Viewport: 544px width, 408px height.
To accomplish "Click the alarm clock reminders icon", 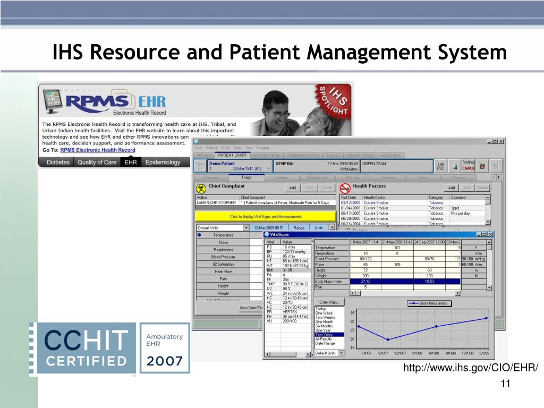I will [482, 166].
